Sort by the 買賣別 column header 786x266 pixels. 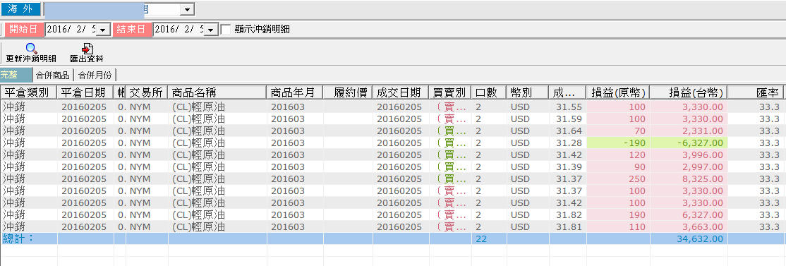click(450, 92)
